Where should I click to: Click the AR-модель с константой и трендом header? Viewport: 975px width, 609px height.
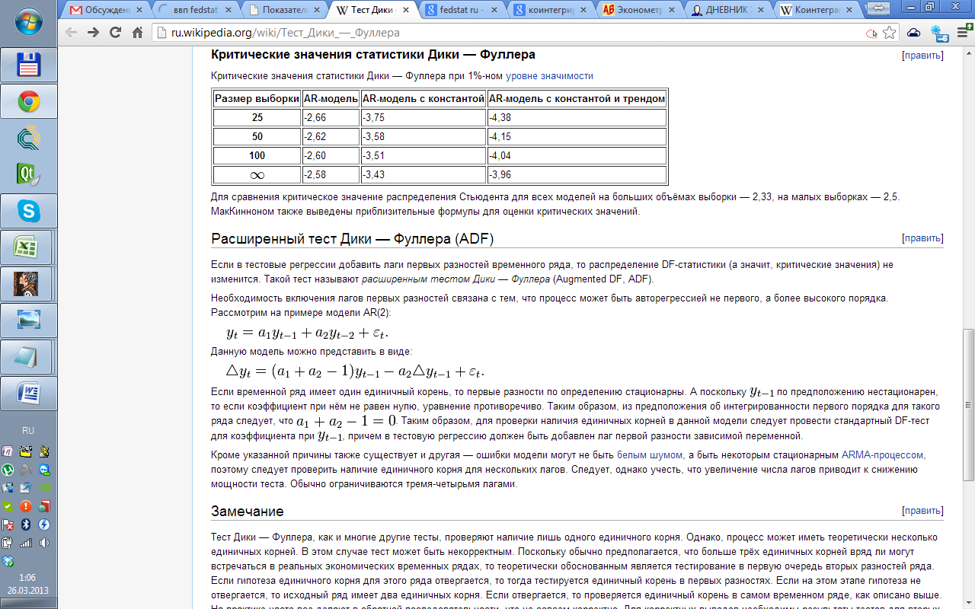coord(577,98)
